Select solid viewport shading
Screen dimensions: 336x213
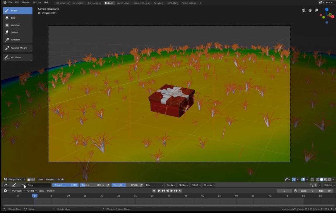(322, 180)
